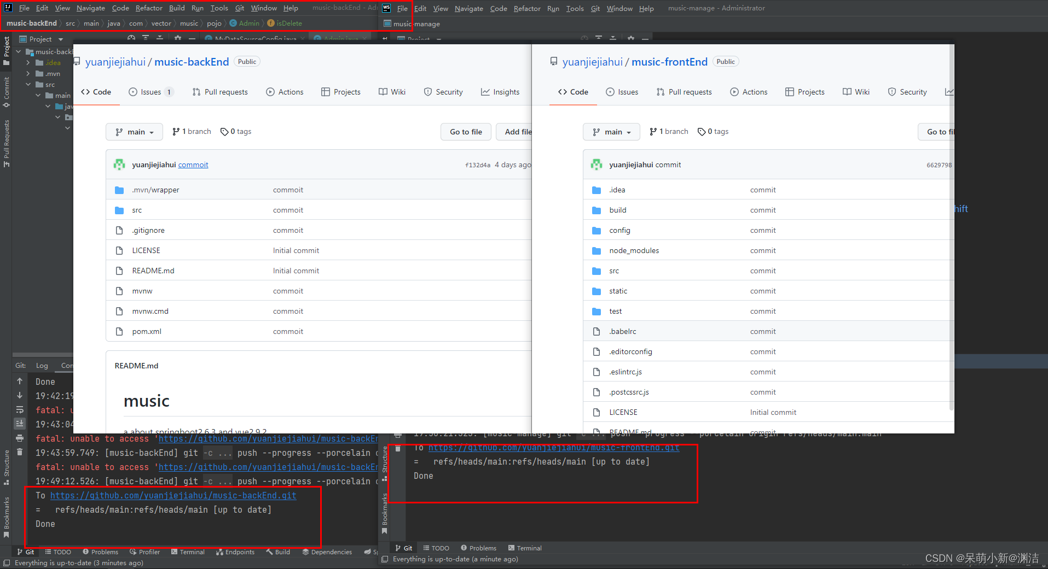Image resolution: width=1048 pixels, height=569 pixels.
Task: Click Add file button in music-backEnd repo
Action: click(x=514, y=132)
